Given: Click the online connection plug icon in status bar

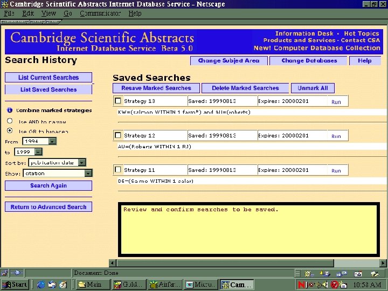Looking at the screenshot, I should click(x=17, y=273).
